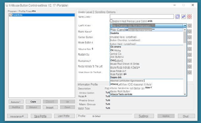Click the copy layer icon beside name field
The height and width of the screenshot is (123, 201).
178,17
